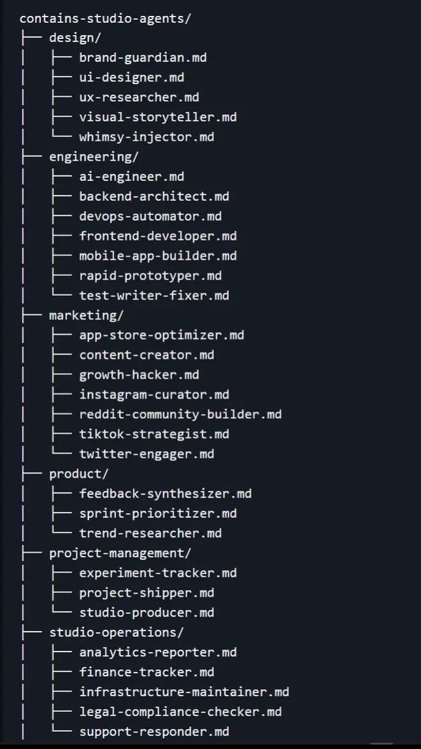The height and width of the screenshot is (749, 421).
Task: Open test-writer-fixer.md file
Action: [153, 295]
